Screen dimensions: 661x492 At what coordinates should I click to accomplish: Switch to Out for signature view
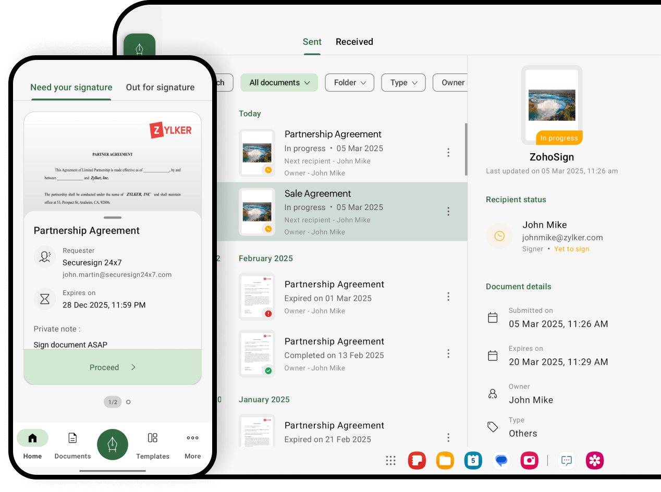[160, 88]
